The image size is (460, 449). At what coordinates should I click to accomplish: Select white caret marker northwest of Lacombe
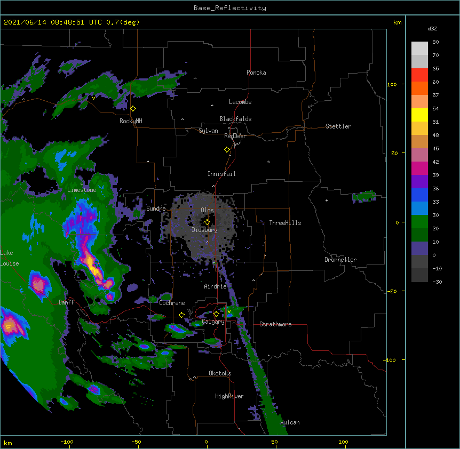212,106
